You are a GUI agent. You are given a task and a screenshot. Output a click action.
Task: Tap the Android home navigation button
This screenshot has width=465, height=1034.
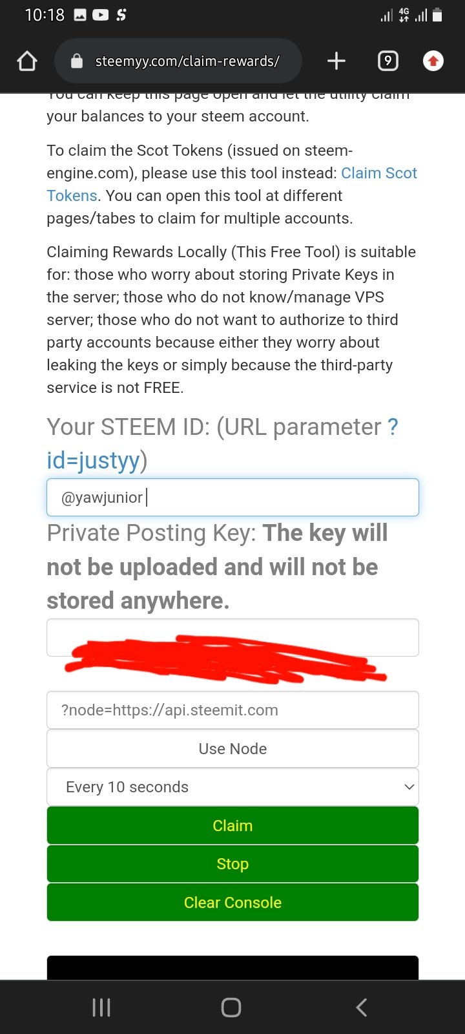point(231,1008)
